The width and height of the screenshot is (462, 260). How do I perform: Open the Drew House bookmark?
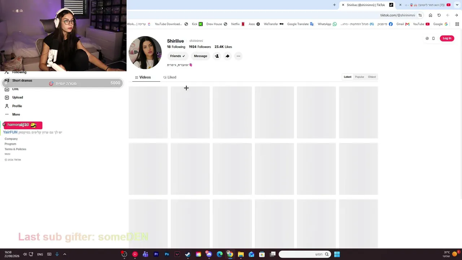point(217,24)
